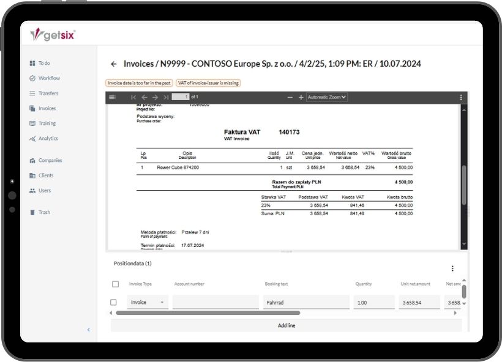Jump to first PDF page
502x362 pixels.
[x=133, y=97]
